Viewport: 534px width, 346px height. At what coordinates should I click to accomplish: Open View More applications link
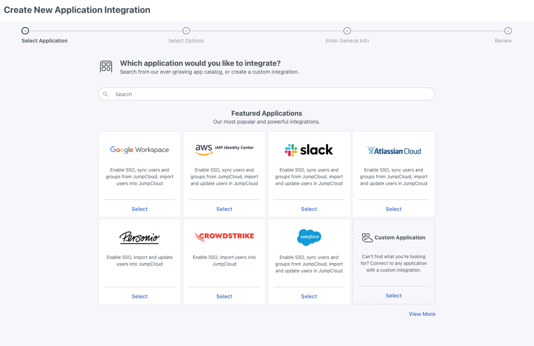pos(422,314)
